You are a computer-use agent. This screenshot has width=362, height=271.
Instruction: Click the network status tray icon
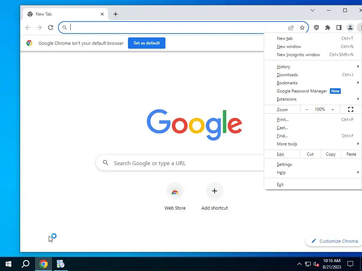308,264
